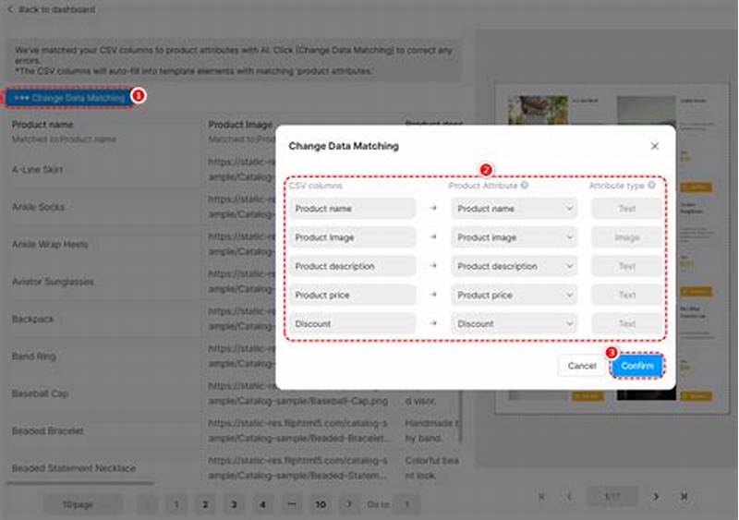Go back to dashboard

coord(56,9)
